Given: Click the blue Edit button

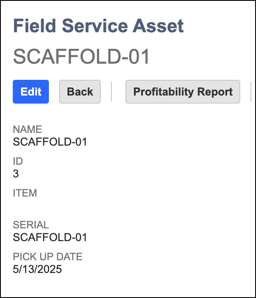Looking at the screenshot, I should click(x=31, y=92).
